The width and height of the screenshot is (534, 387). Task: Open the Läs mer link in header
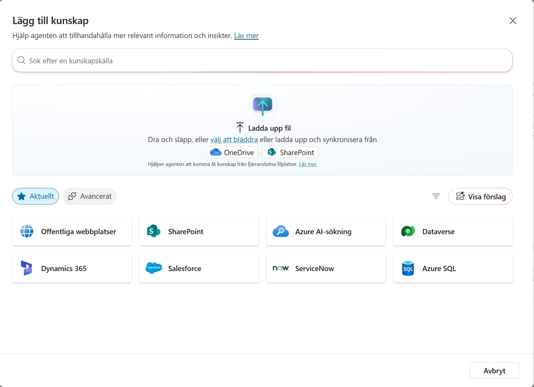click(x=246, y=36)
